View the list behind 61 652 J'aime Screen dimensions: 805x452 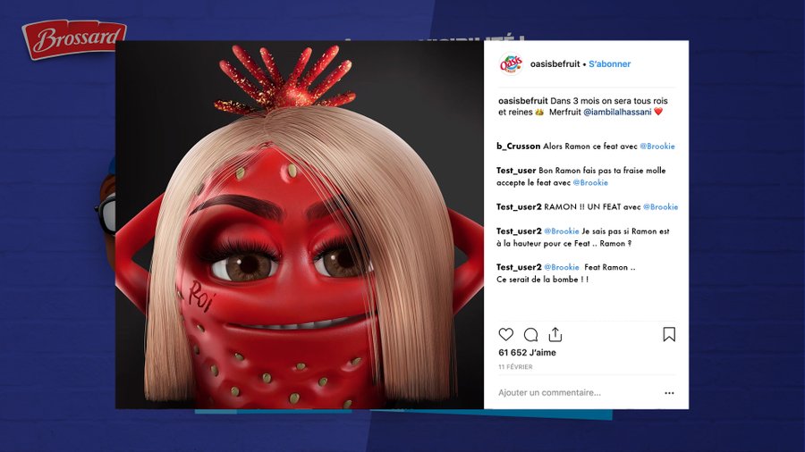tap(527, 353)
